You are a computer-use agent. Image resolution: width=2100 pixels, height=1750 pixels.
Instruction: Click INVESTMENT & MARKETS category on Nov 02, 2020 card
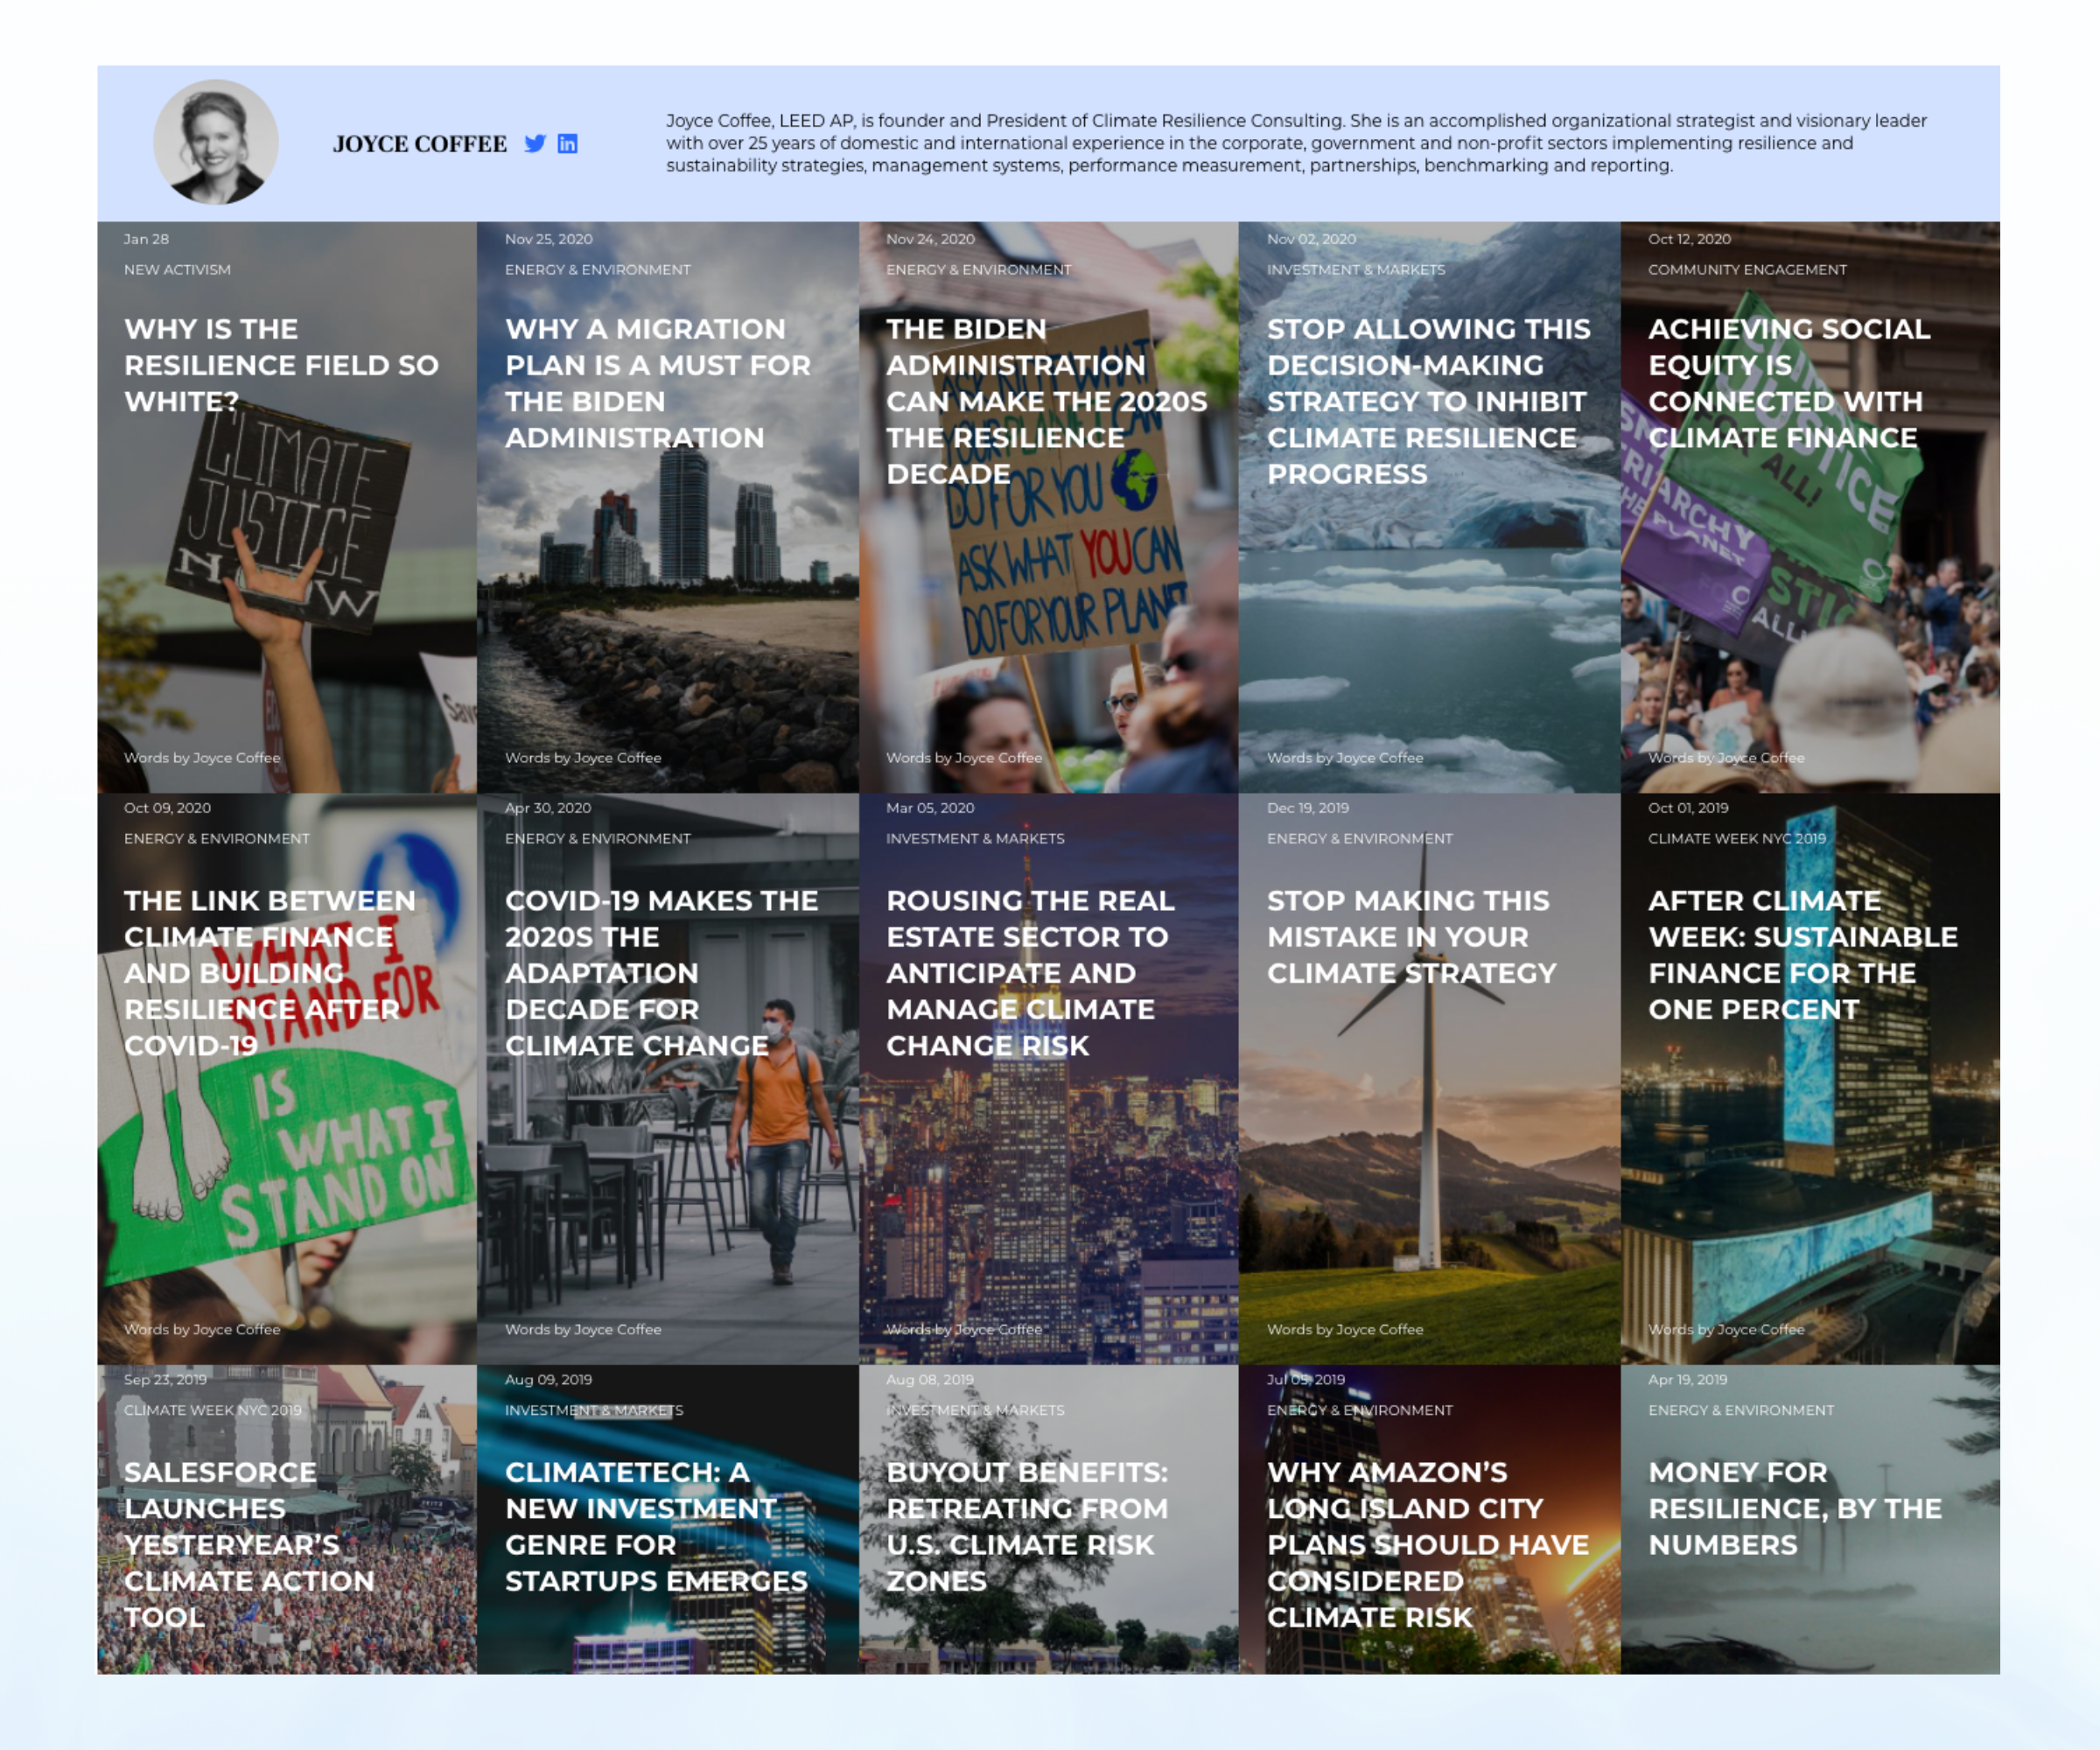(x=1356, y=270)
